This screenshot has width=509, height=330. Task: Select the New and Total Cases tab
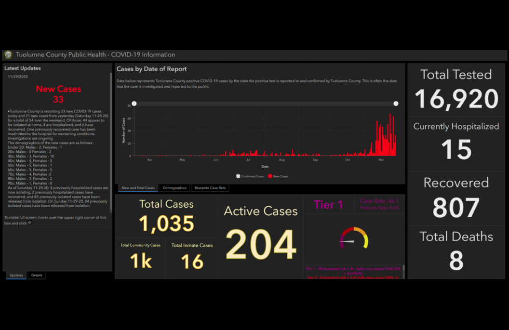tap(138, 188)
